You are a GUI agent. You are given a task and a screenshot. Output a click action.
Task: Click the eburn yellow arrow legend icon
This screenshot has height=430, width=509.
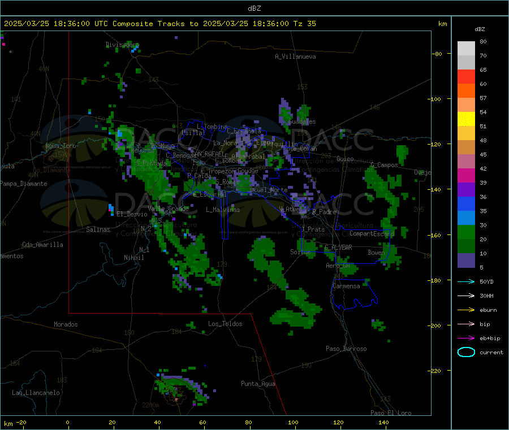[466, 310]
